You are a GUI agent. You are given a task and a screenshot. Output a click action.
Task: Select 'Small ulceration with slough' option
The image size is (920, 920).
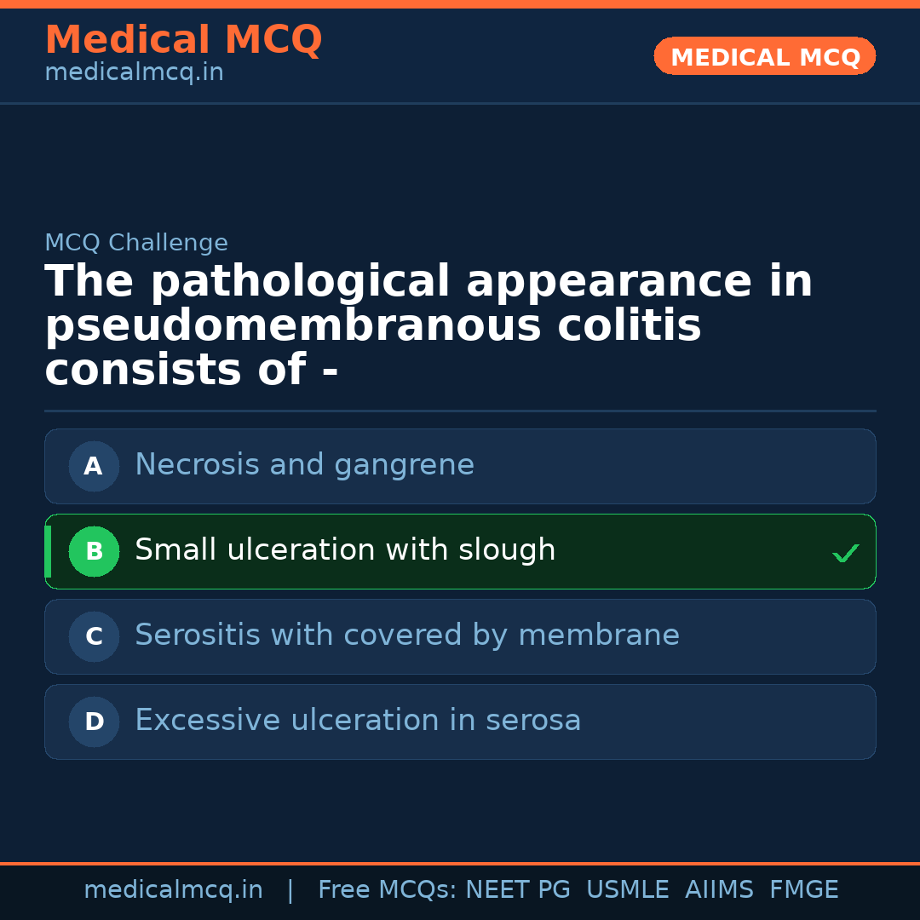coord(345,550)
